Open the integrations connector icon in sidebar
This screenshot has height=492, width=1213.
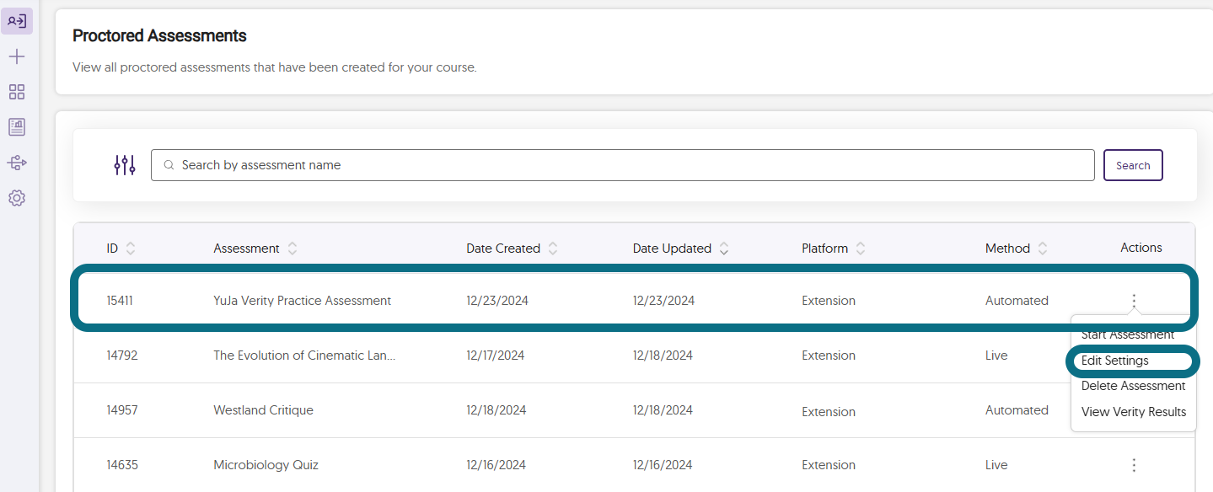pos(17,163)
